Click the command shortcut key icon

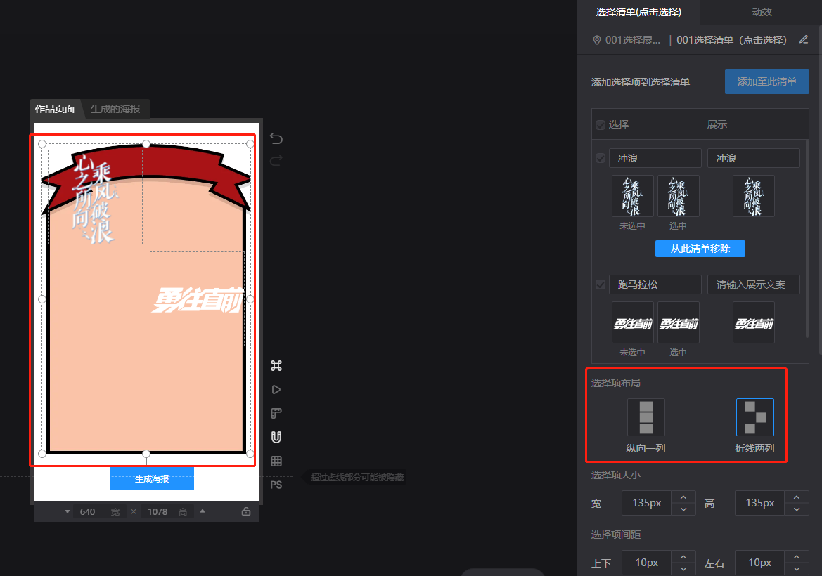coord(276,365)
